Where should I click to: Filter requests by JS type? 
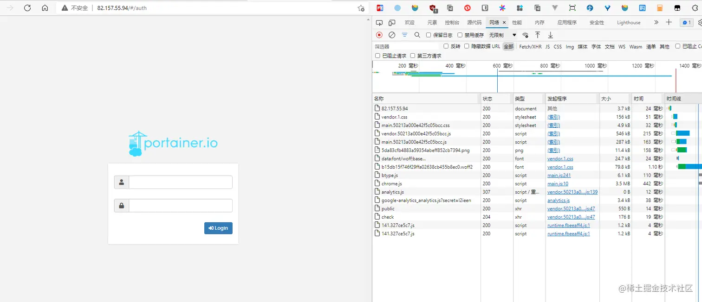(547, 47)
